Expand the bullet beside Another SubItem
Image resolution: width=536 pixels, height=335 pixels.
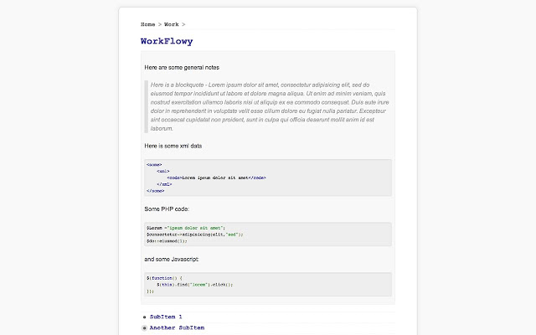[x=144, y=328]
